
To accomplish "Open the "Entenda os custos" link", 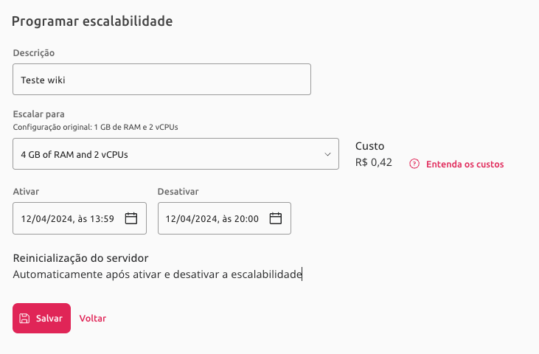I will click(x=465, y=164).
